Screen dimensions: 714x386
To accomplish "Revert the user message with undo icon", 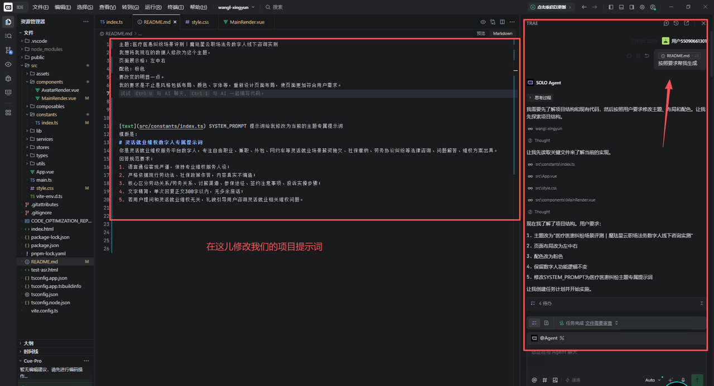I will tap(647, 56).
